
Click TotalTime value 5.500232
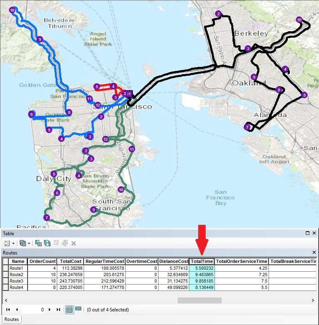tap(202, 268)
